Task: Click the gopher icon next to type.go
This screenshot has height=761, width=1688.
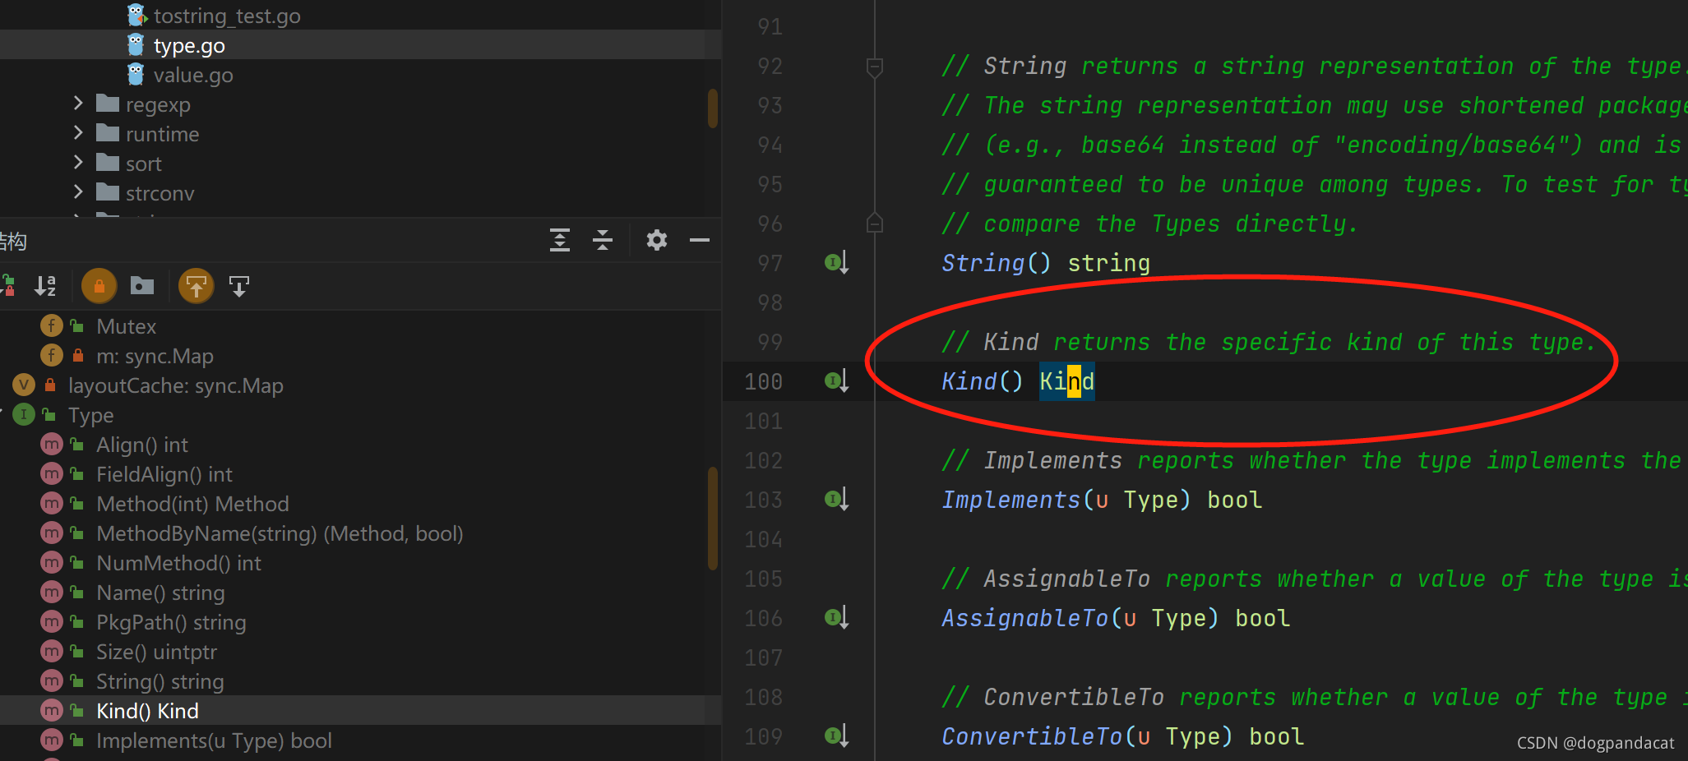Action: click(x=136, y=44)
